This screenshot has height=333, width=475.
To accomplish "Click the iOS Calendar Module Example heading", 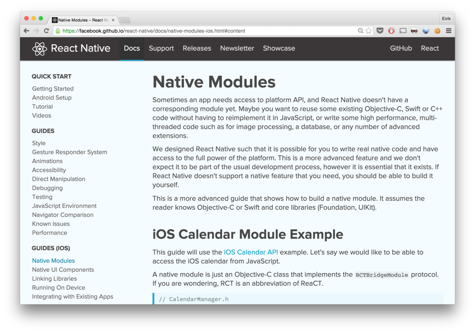I will [248, 234].
